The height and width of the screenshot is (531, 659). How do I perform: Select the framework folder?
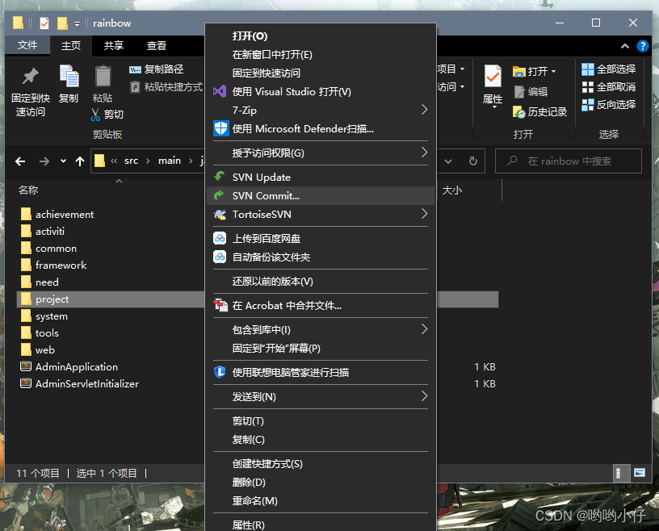click(61, 265)
